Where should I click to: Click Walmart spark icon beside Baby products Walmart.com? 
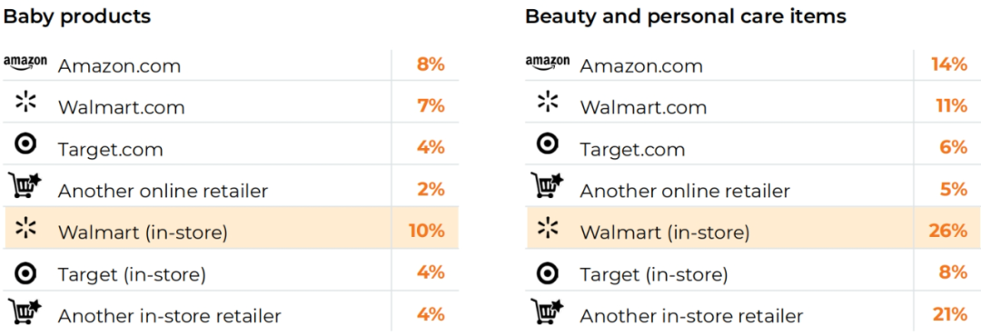click(26, 103)
